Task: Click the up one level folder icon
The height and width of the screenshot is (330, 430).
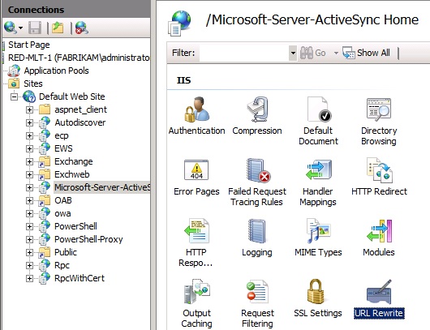Action: click(58, 28)
